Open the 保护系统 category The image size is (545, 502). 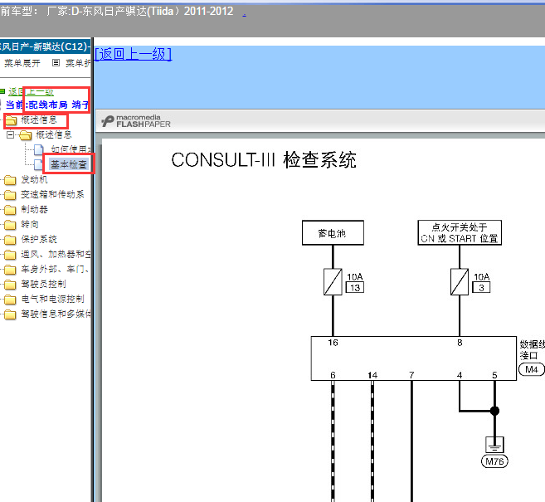tap(39, 240)
